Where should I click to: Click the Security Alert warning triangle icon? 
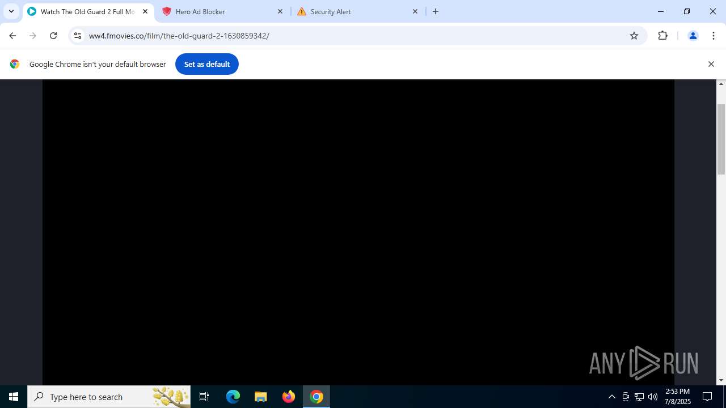[302, 11]
